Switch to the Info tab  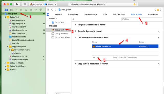point(105,14)
